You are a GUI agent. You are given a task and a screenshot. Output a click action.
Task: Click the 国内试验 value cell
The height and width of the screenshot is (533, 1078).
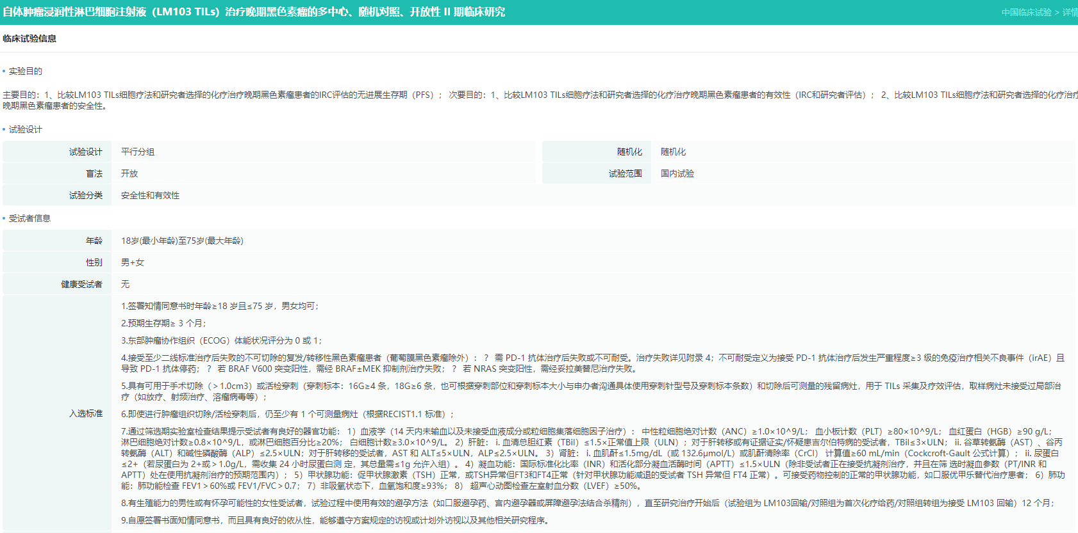[677, 173]
